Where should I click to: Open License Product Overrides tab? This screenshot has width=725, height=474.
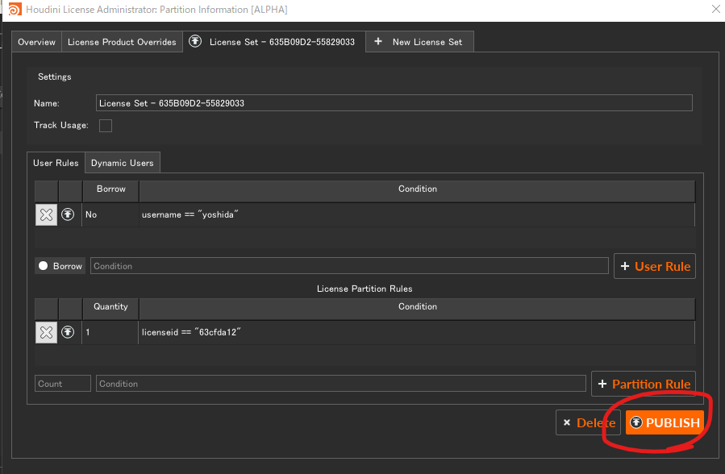[122, 42]
